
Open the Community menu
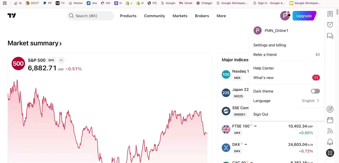(x=154, y=16)
